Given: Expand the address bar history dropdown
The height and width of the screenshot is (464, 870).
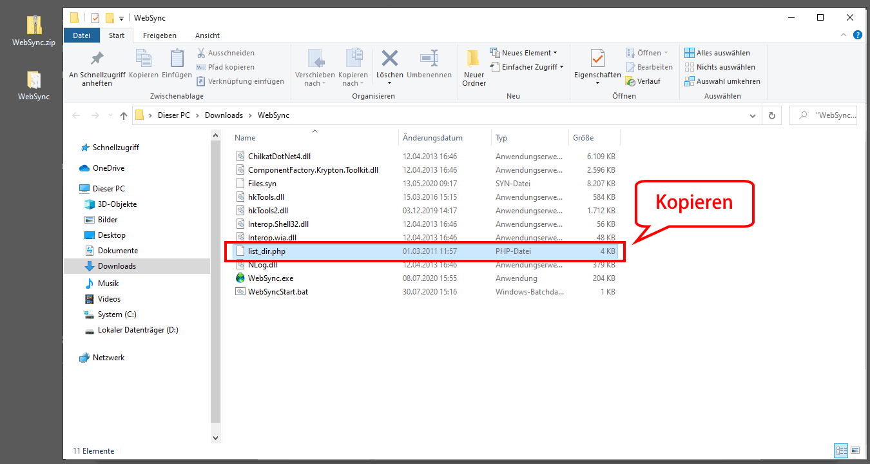Looking at the screenshot, I should tap(753, 115).
